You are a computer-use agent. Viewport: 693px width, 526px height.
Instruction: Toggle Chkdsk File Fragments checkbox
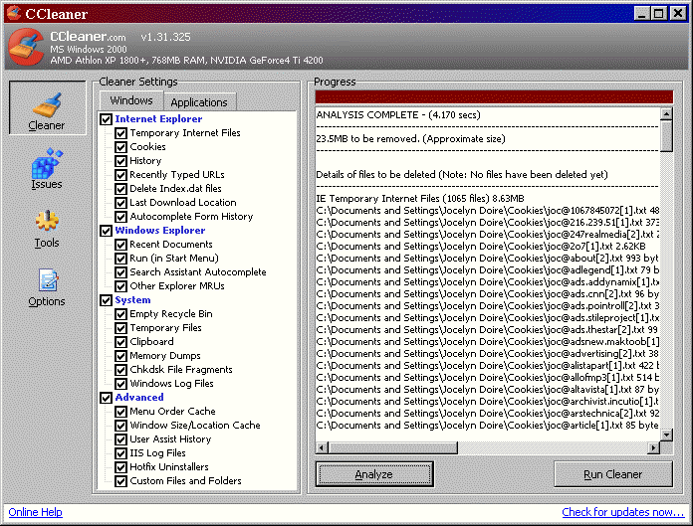(120, 370)
